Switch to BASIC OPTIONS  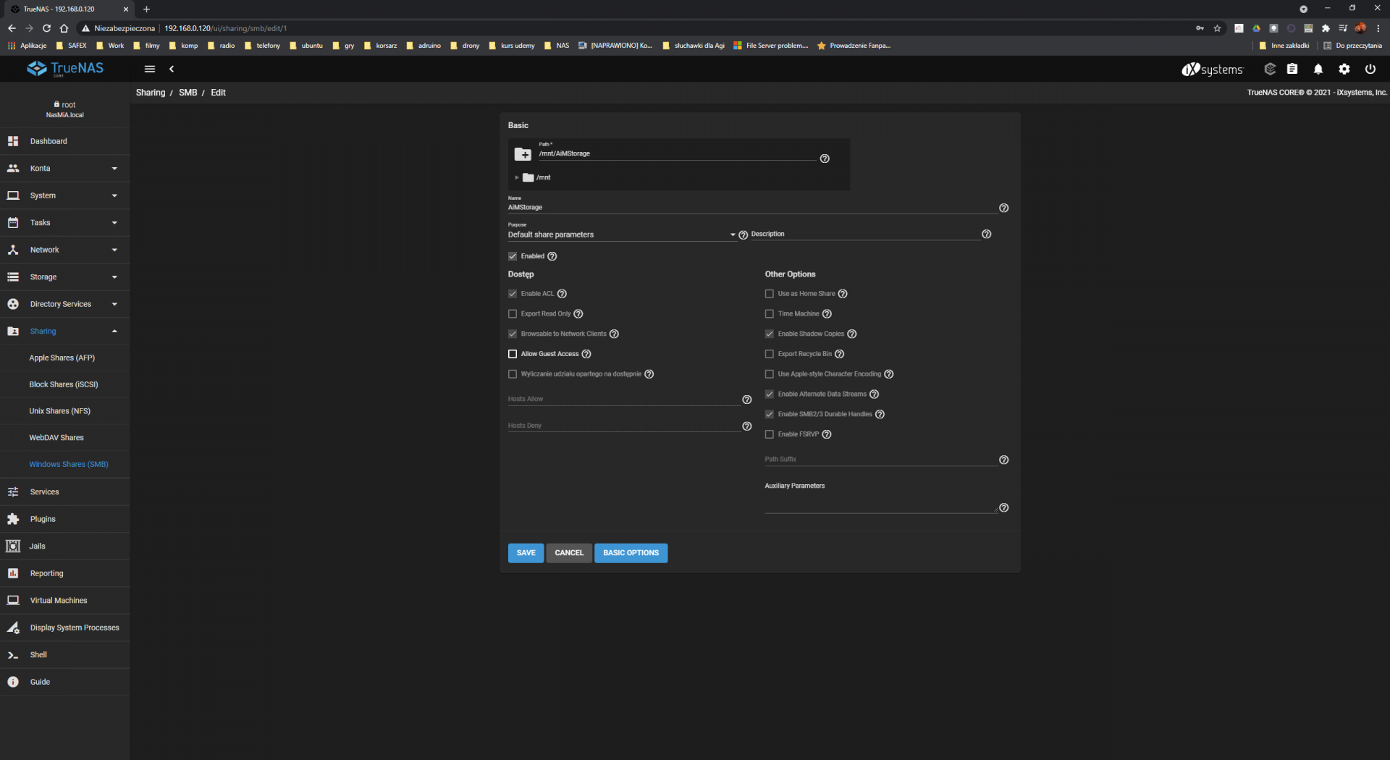point(631,553)
